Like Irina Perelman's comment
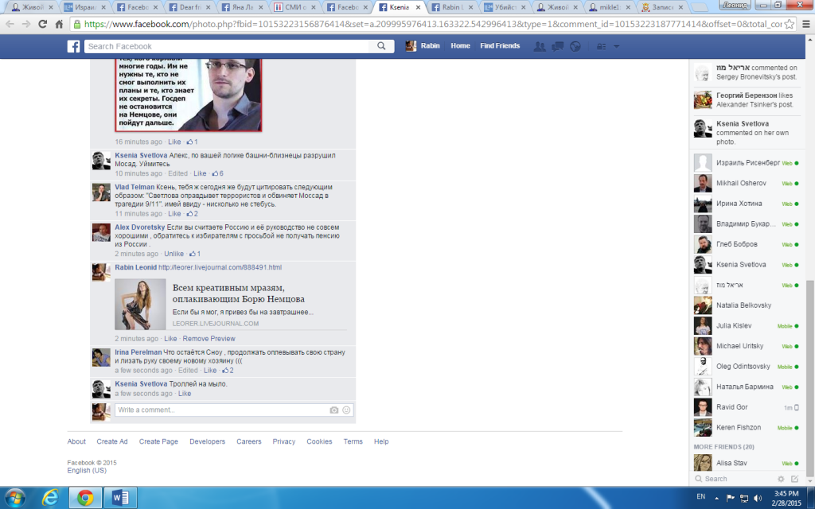The height and width of the screenshot is (509, 815). 210,371
